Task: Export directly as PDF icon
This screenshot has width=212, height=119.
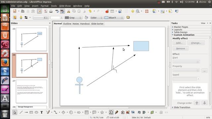Action: pyautogui.click(x=46, y=11)
